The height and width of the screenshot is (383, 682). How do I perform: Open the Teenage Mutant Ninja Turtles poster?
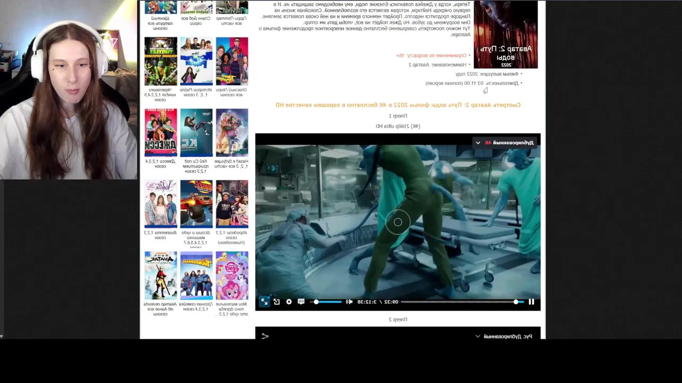pos(160,61)
